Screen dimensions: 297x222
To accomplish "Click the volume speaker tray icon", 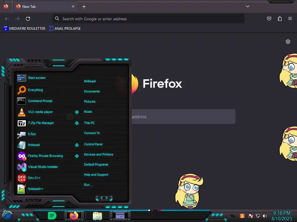I will [265, 216].
